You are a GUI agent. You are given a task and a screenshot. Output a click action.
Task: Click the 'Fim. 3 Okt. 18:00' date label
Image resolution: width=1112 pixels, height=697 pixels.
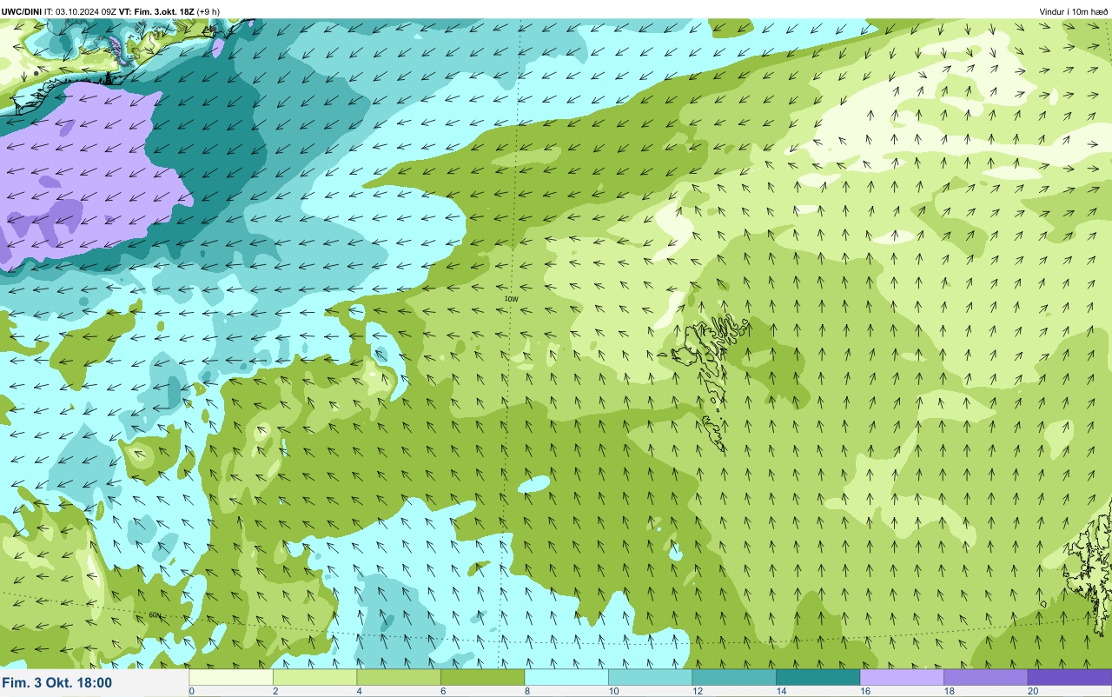(57, 683)
